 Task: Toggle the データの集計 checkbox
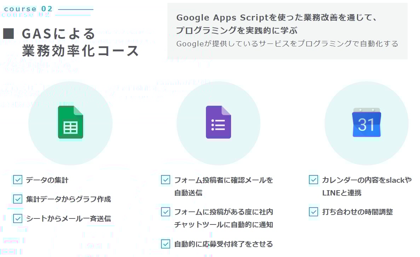coord(18,180)
